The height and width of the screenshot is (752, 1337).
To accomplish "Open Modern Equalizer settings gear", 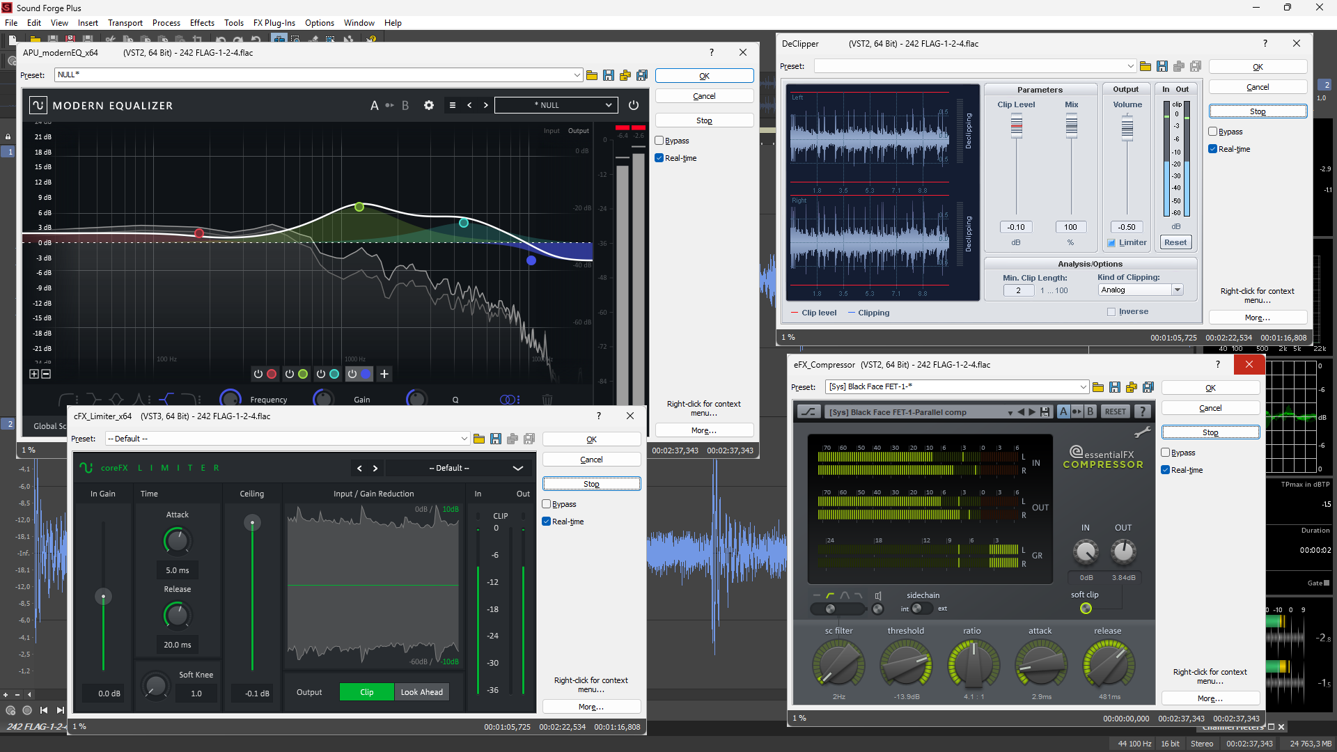I will point(429,105).
